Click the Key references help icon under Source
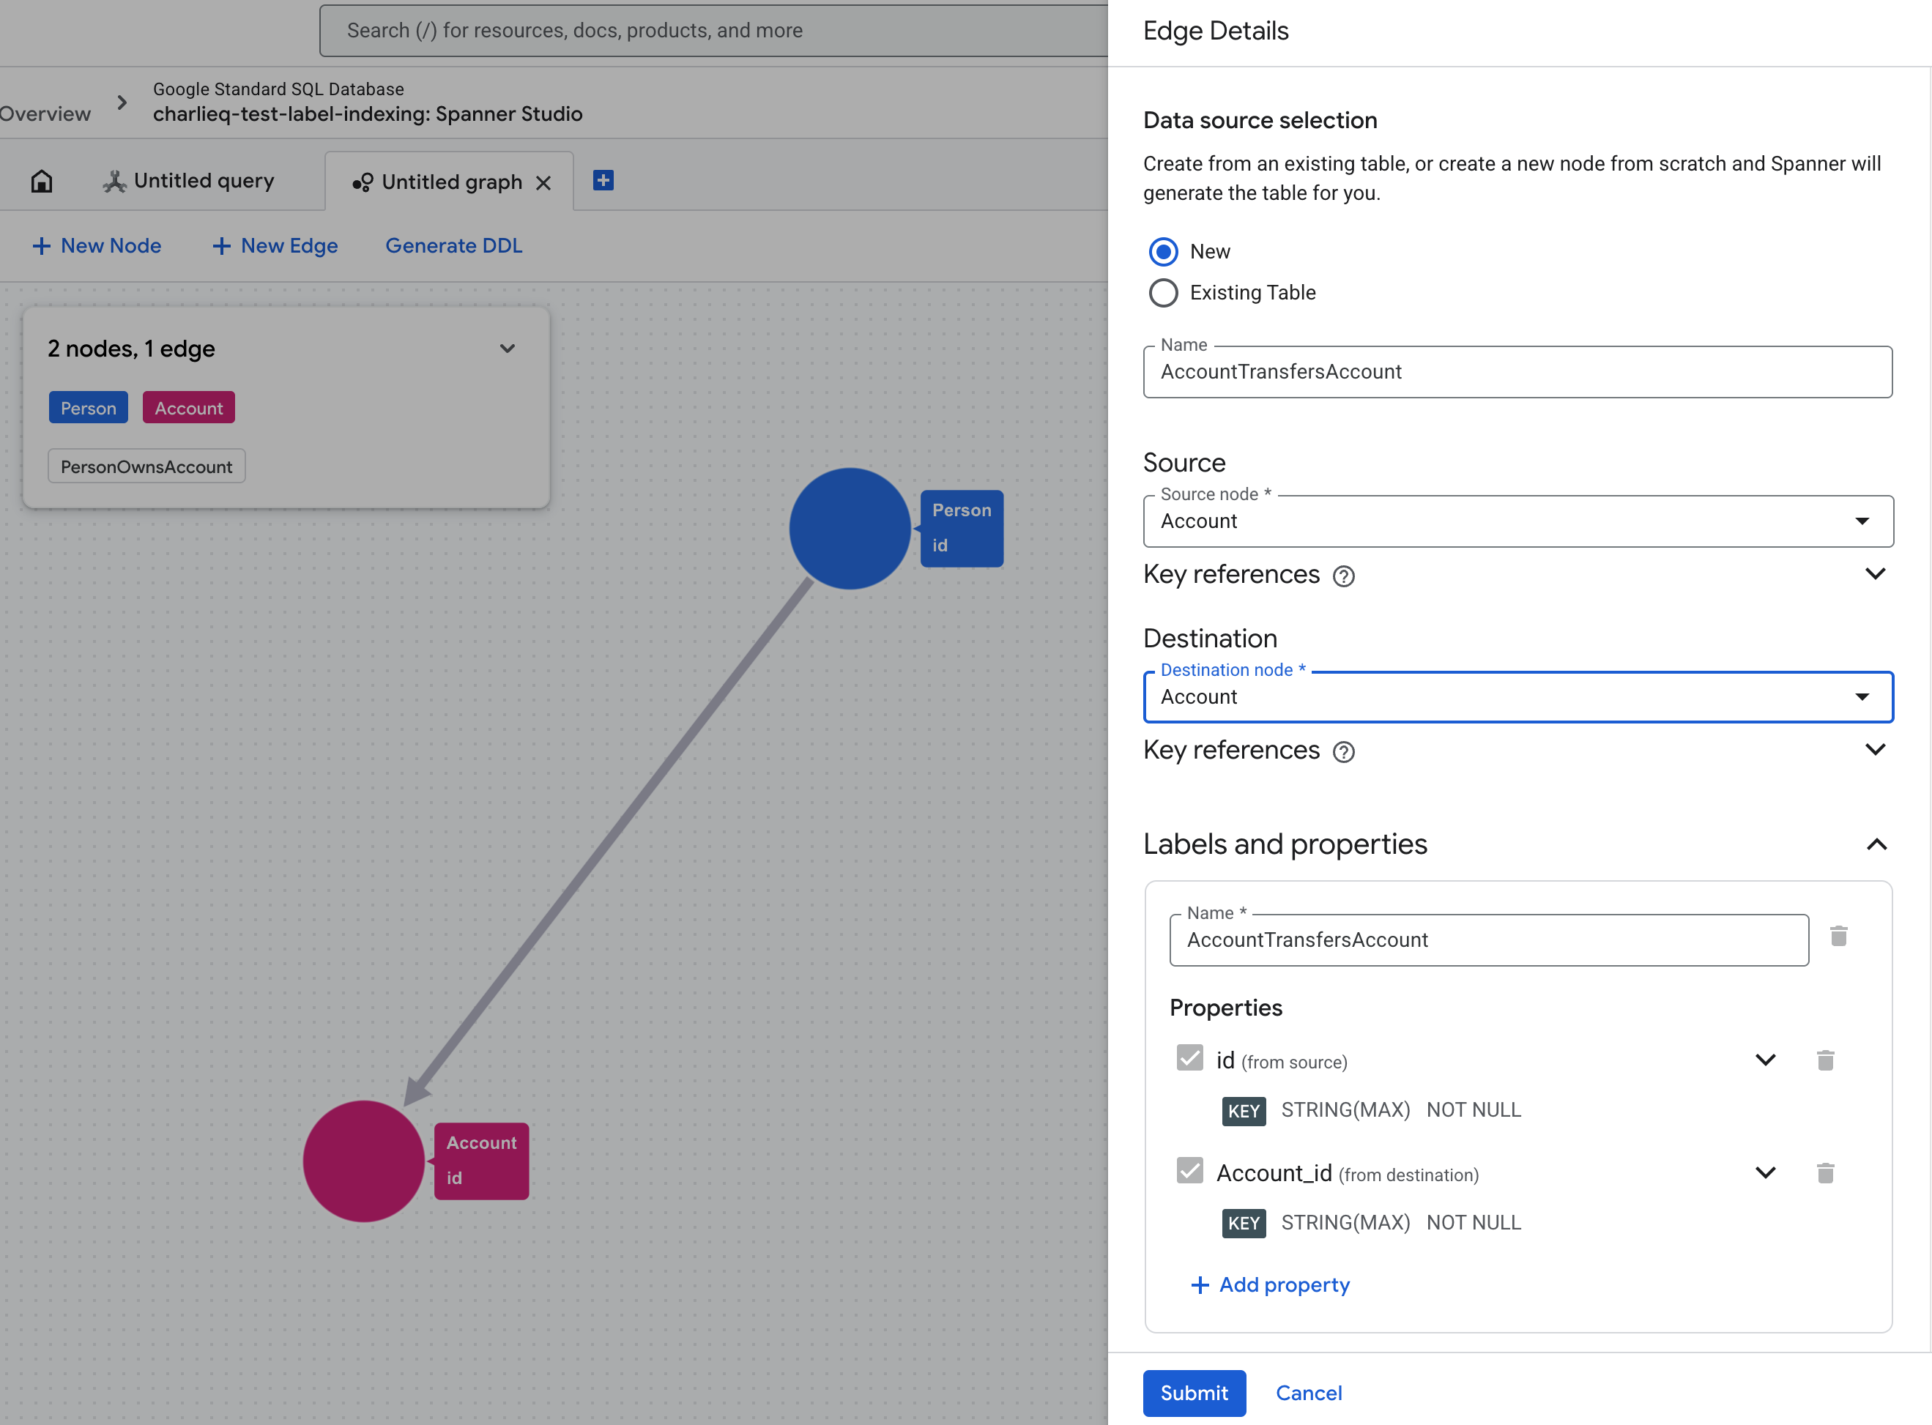Image resolution: width=1932 pixels, height=1425 pixels. [1343, 576]
